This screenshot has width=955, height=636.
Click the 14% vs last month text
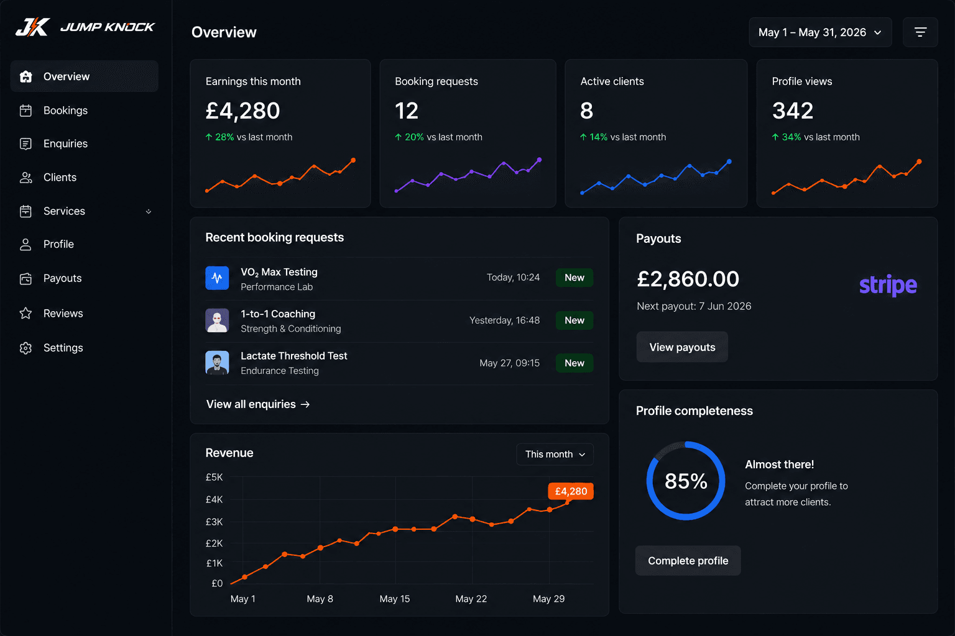627,137
